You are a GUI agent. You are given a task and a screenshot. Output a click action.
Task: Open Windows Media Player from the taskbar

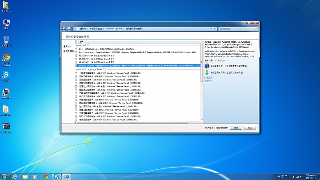coord(35,176)
